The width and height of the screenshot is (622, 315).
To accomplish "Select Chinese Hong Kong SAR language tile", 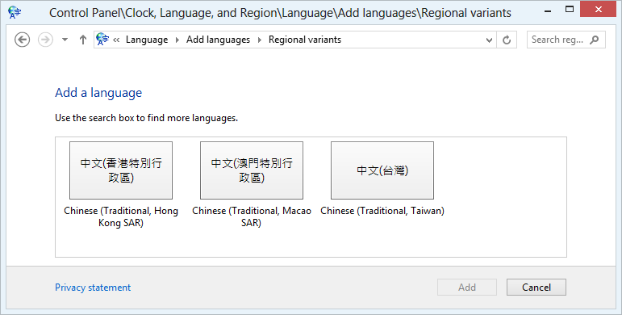I will (x=121, y=170).
